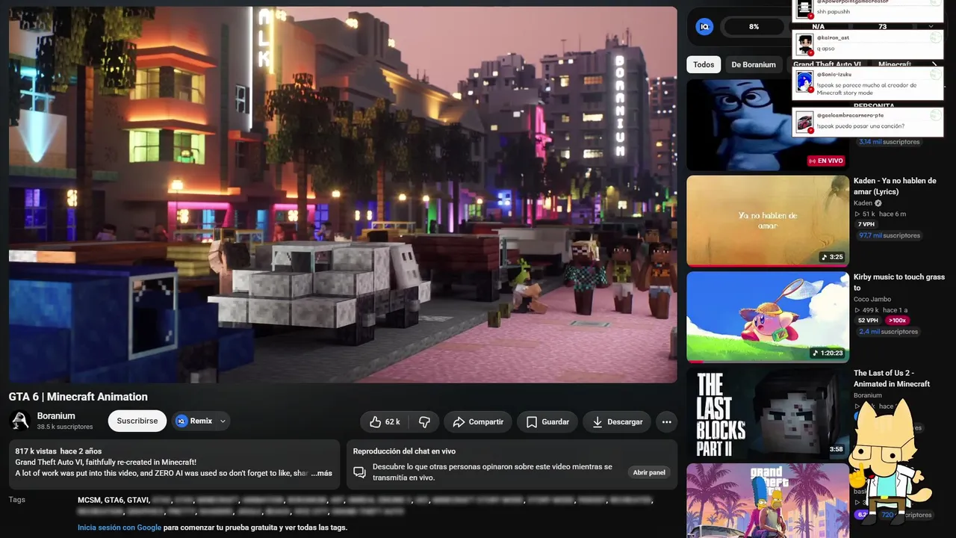Viewport: 956px width, 538px height.
Task: Dislike the video with thumbs-down
Action: click(x=424, y=421)
